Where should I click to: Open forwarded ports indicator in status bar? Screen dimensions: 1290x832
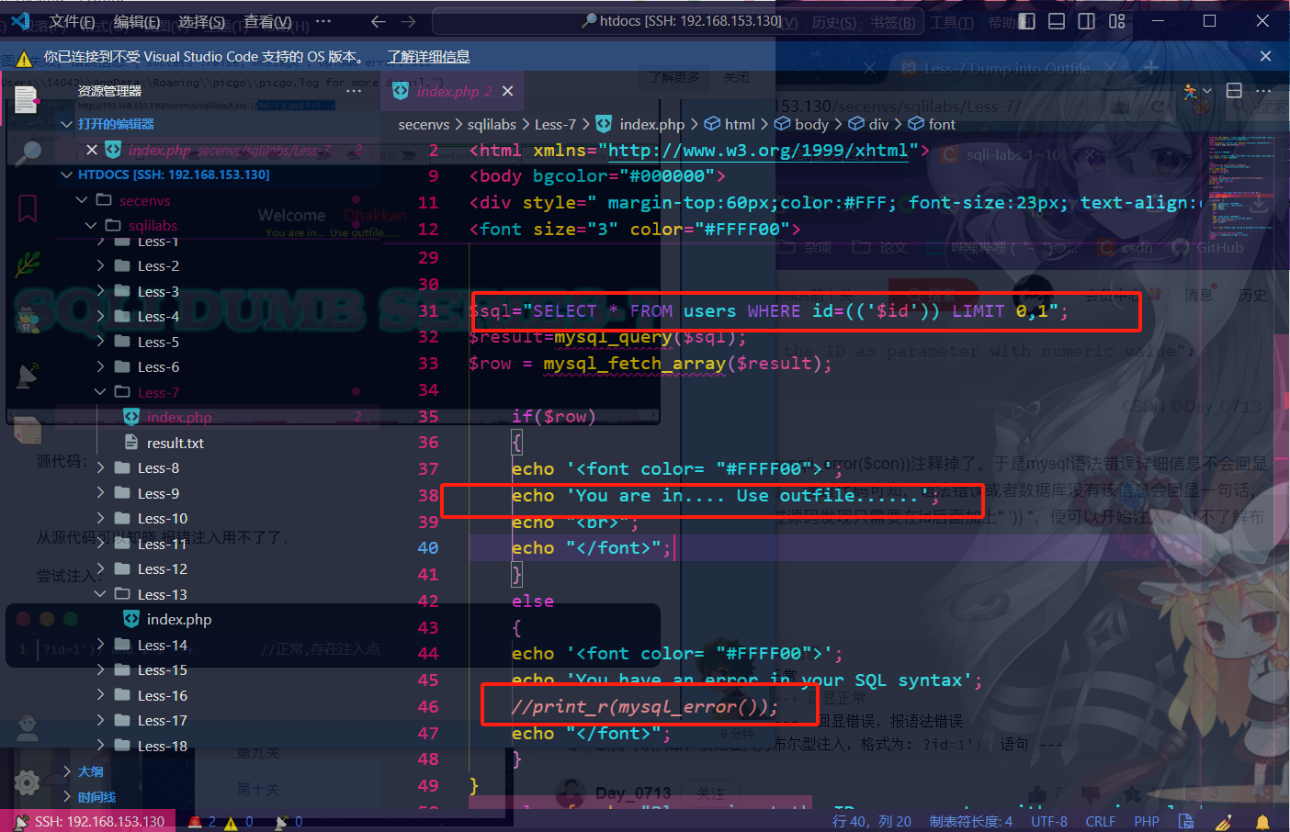289,822
